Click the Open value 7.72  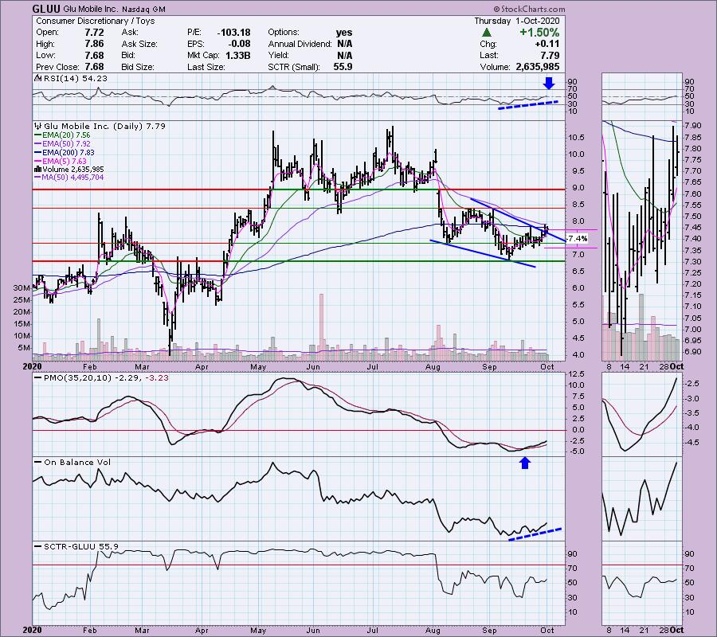94,33
